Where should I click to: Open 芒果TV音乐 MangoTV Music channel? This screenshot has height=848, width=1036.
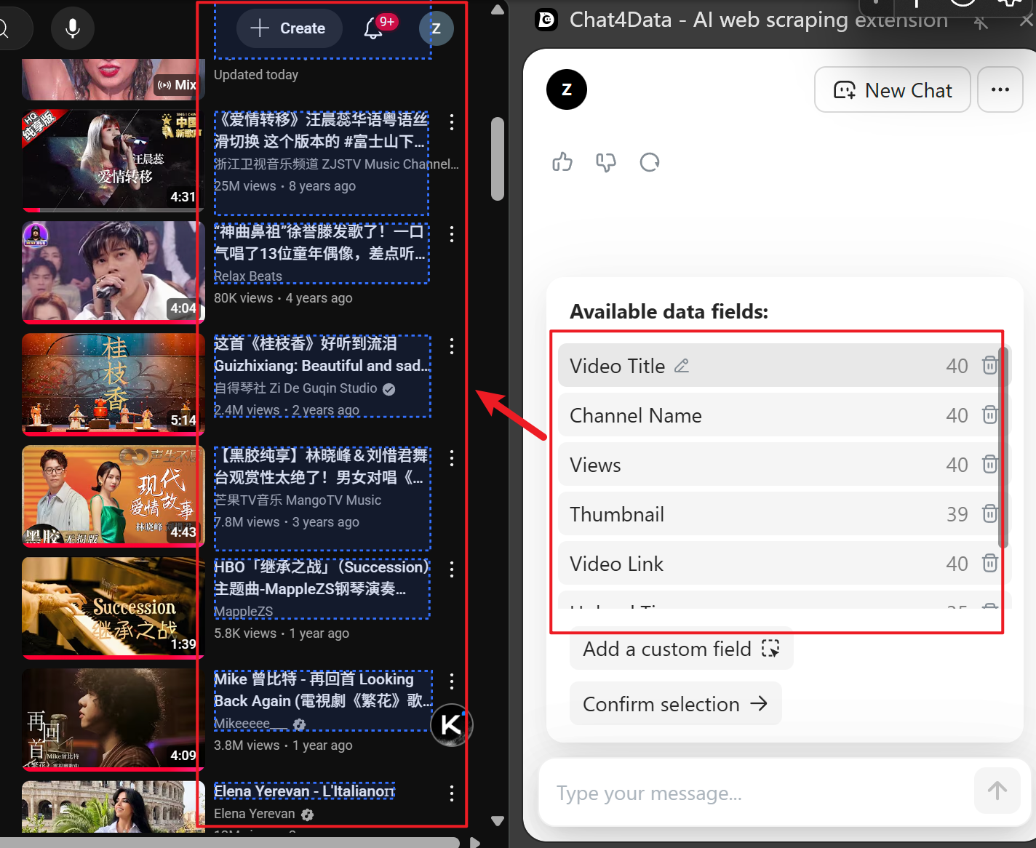(x=298, y=500)
